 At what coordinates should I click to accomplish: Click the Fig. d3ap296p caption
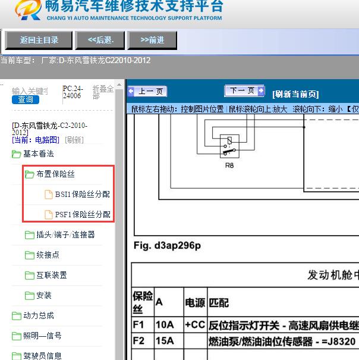click(167, 245)
